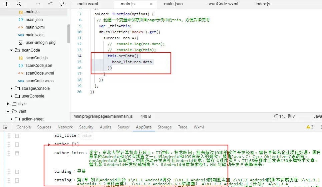This screenshot has height=187, width=322.
Task: Select main.js in the file tree
Action: pyautogui.click(x=32, y=12)
